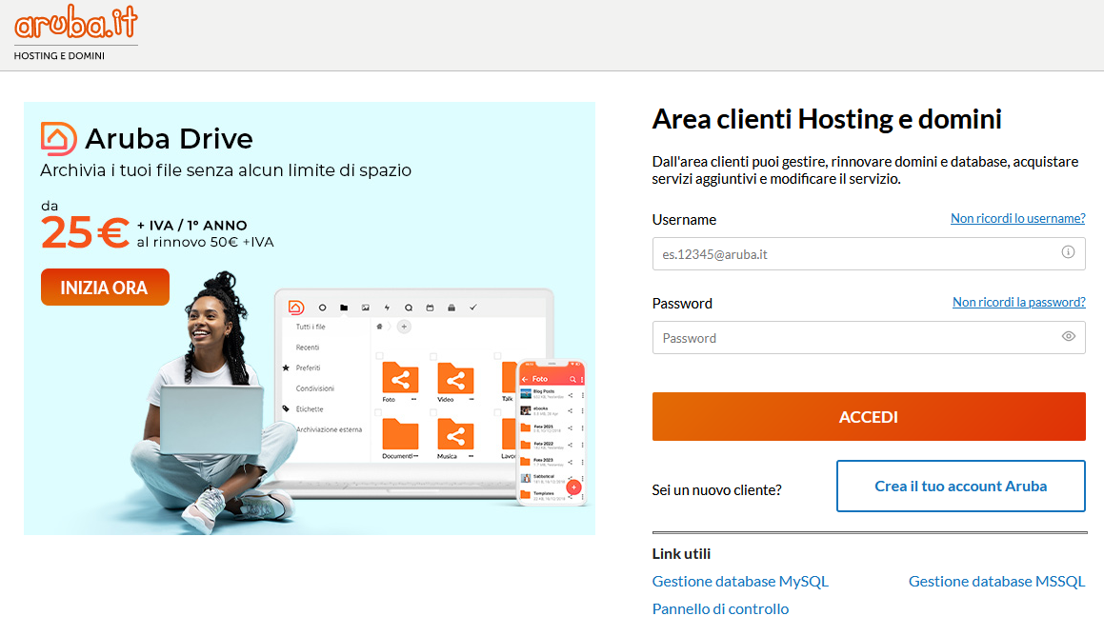Click the username info icon
The image size is (1104, 636).
tap(1068, 252)
